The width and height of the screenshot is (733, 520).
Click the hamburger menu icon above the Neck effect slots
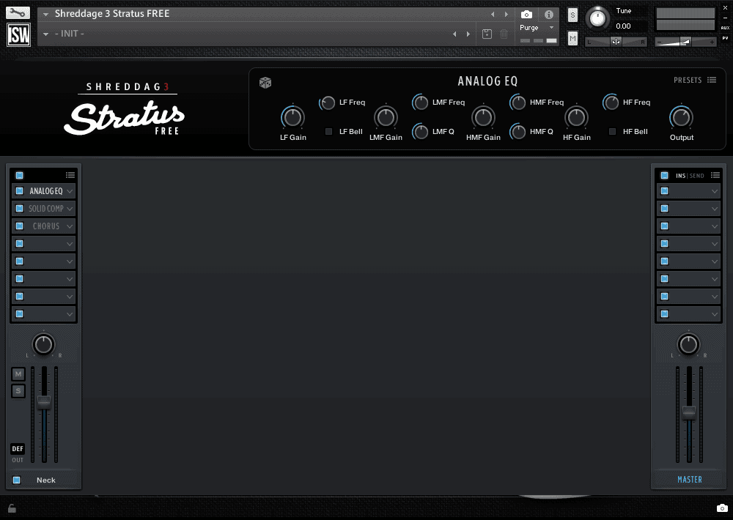70,175
